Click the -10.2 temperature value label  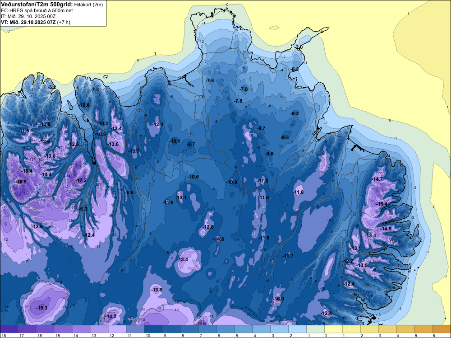pyautogui.click(x=103, y=123)
